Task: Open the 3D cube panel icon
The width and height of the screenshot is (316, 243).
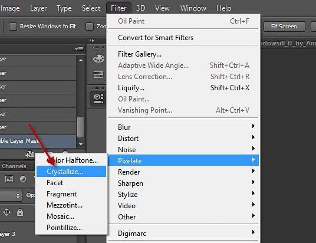Action: [98, 98]
